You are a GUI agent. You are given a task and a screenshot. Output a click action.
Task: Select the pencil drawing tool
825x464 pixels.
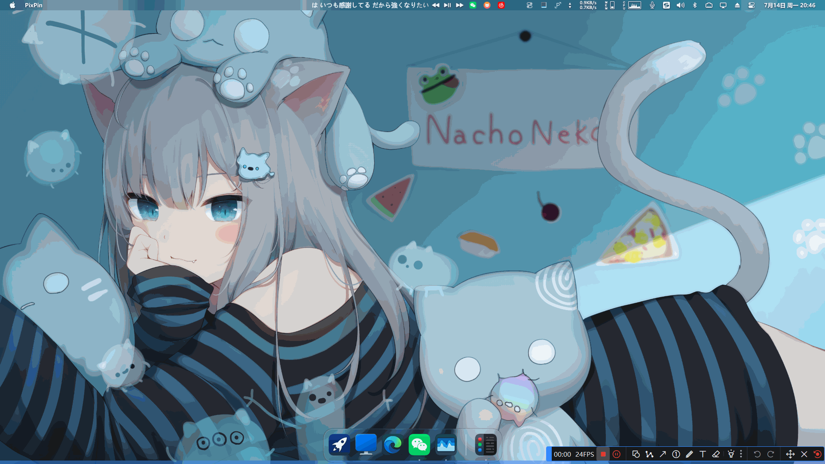[689, 454]
